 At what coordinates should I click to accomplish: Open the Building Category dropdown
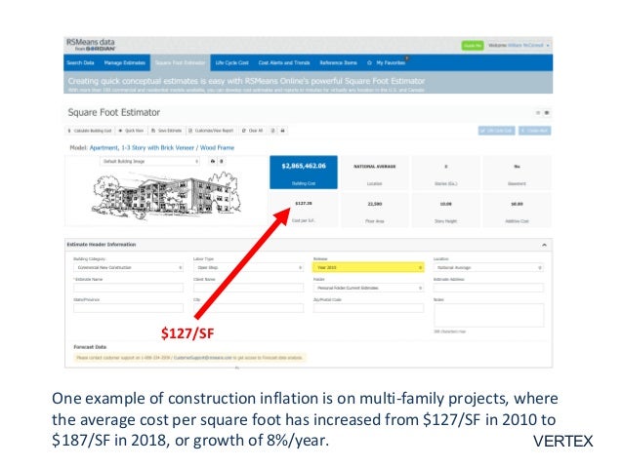coord(128,267)
